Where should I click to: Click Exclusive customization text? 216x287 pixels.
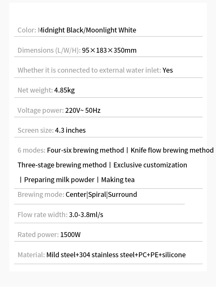click(x=150, y=165)
